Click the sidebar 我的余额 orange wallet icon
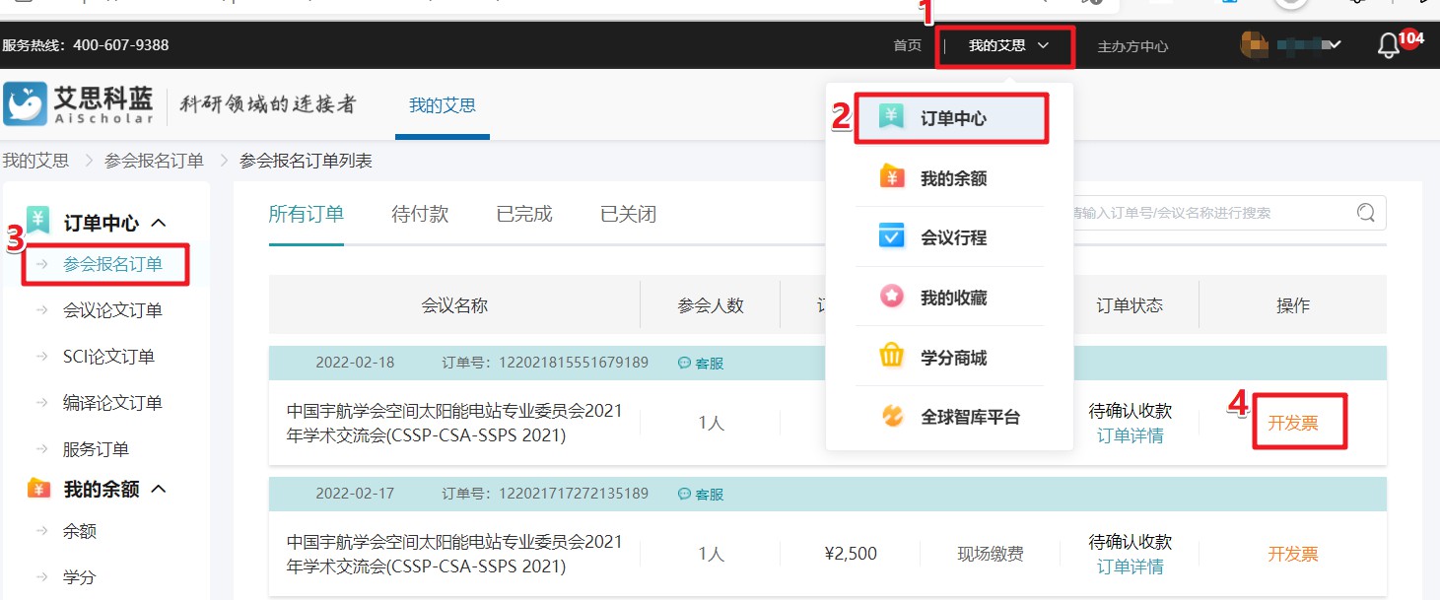Viewport: 1440px width, 600px height. click(x=38, y=487)
